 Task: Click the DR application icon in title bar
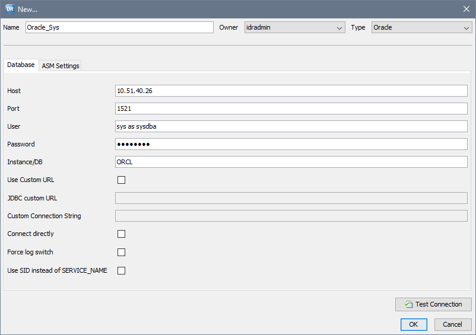(x=9, y=9)
